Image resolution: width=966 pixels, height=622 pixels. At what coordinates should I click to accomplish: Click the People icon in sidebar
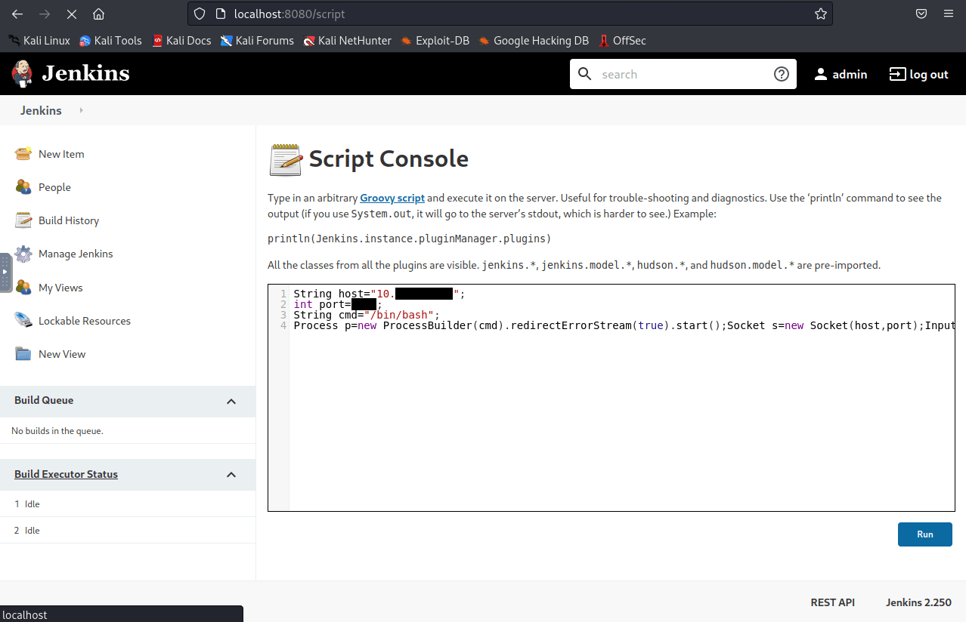(23, 187)
